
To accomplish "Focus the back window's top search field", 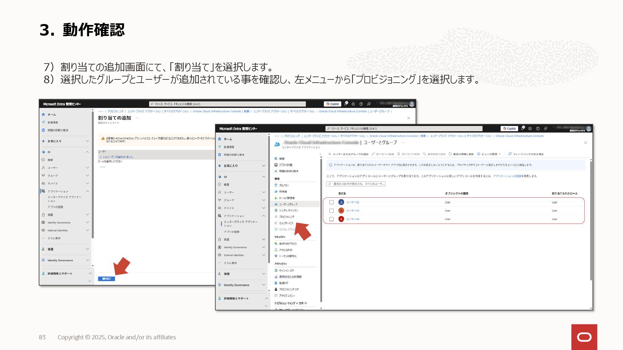I will pos(227,104).
